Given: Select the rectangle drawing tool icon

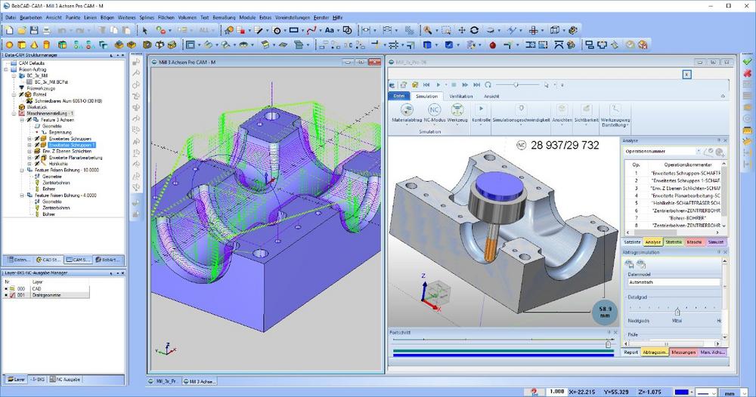Looking at the screenshot, I should click(293, 30).
